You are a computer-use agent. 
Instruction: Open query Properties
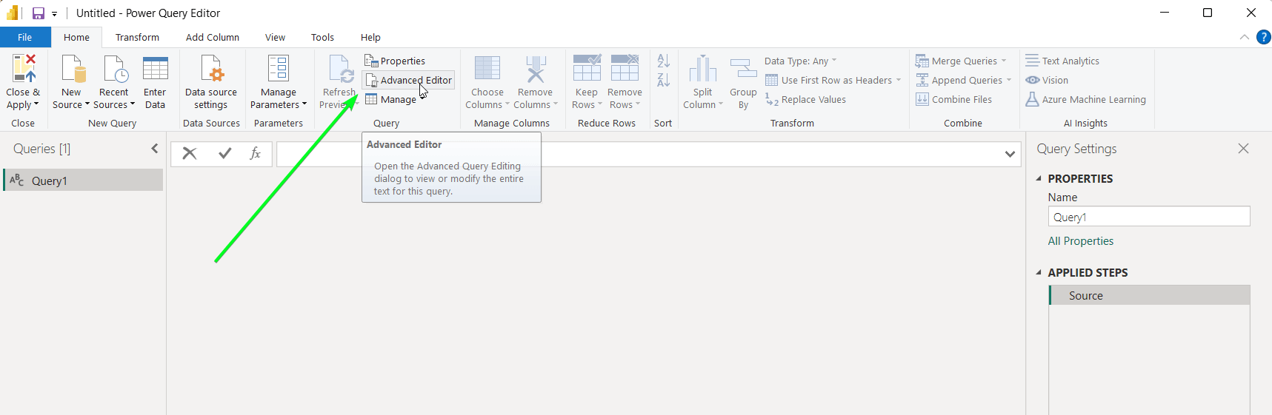[x=395, y=61]
